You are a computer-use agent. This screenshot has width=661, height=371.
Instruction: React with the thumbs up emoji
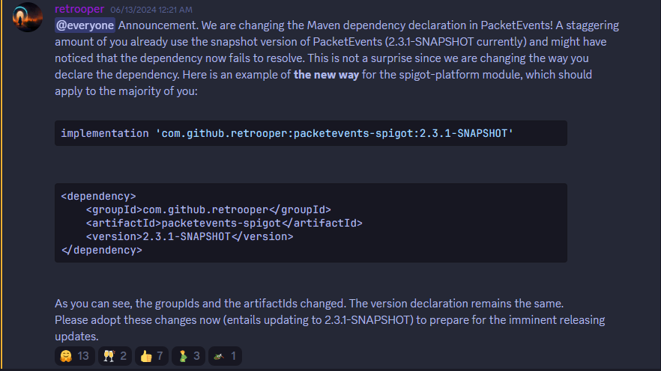152,356
